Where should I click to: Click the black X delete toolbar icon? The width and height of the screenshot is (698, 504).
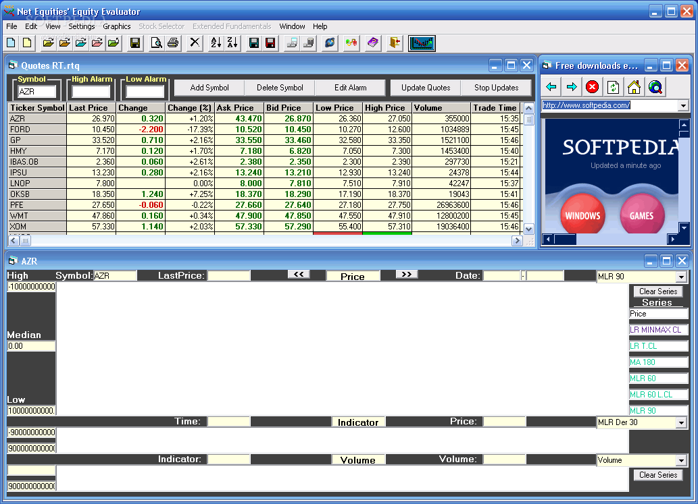(195, 43)
